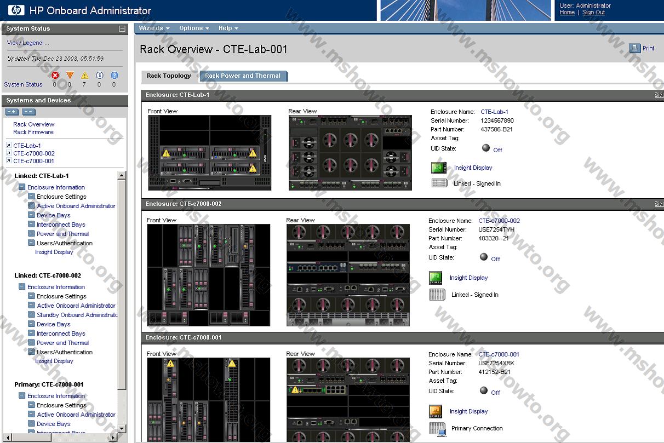Image resolution: width=664 pixels, height=443 pixels.
Task: Open the Help menu
Action: 228,28
